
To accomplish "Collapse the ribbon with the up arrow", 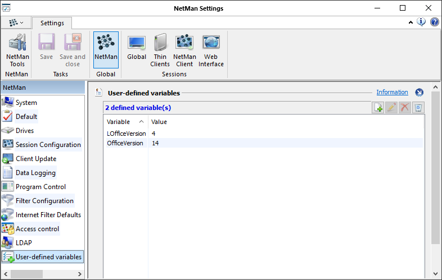I will pos(411,22).
